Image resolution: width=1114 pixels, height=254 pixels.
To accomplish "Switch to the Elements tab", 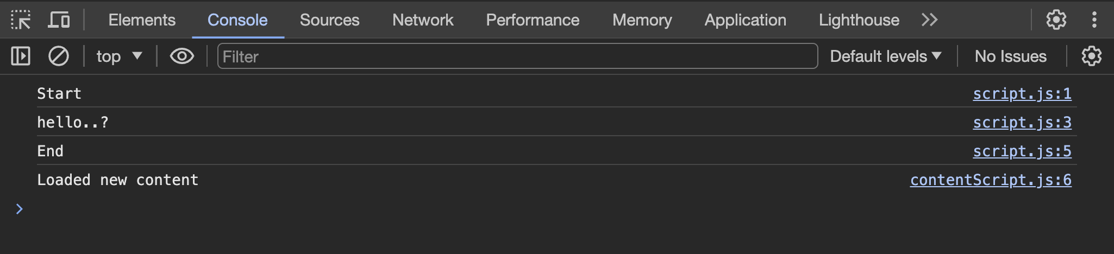I will click(x=142, y=20).
